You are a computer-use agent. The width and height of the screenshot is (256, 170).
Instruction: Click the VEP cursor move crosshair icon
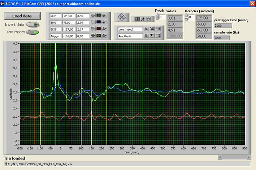click(93, 16)
